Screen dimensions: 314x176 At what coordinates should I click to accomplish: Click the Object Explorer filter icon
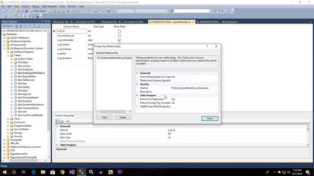coord(29,26)
